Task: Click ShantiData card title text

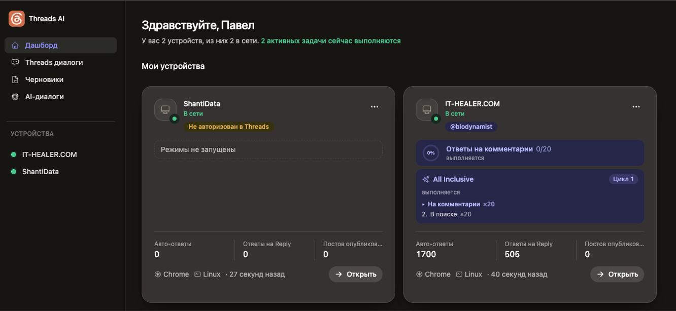Action: [x=202, y=103]
